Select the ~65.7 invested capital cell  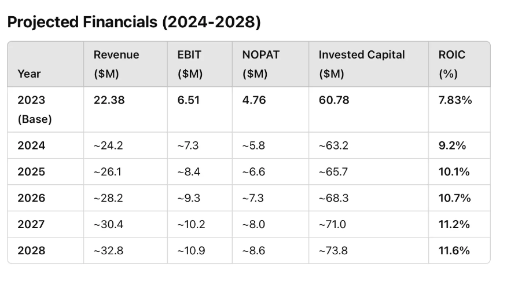pos(333,172)
